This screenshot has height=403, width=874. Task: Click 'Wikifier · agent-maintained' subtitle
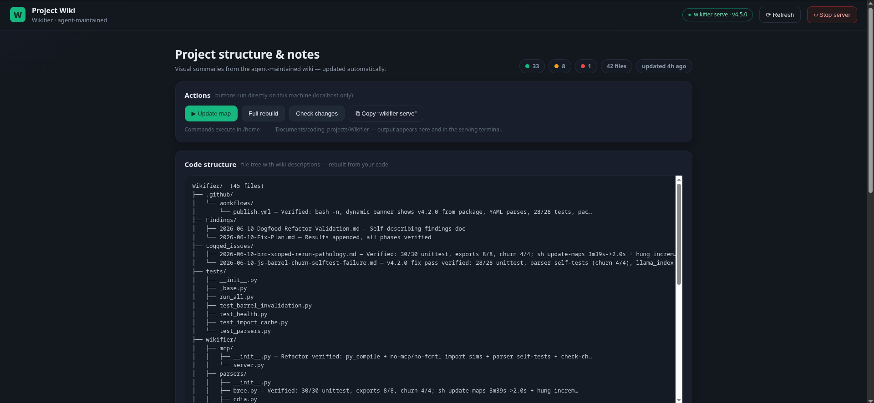(70, 20)
